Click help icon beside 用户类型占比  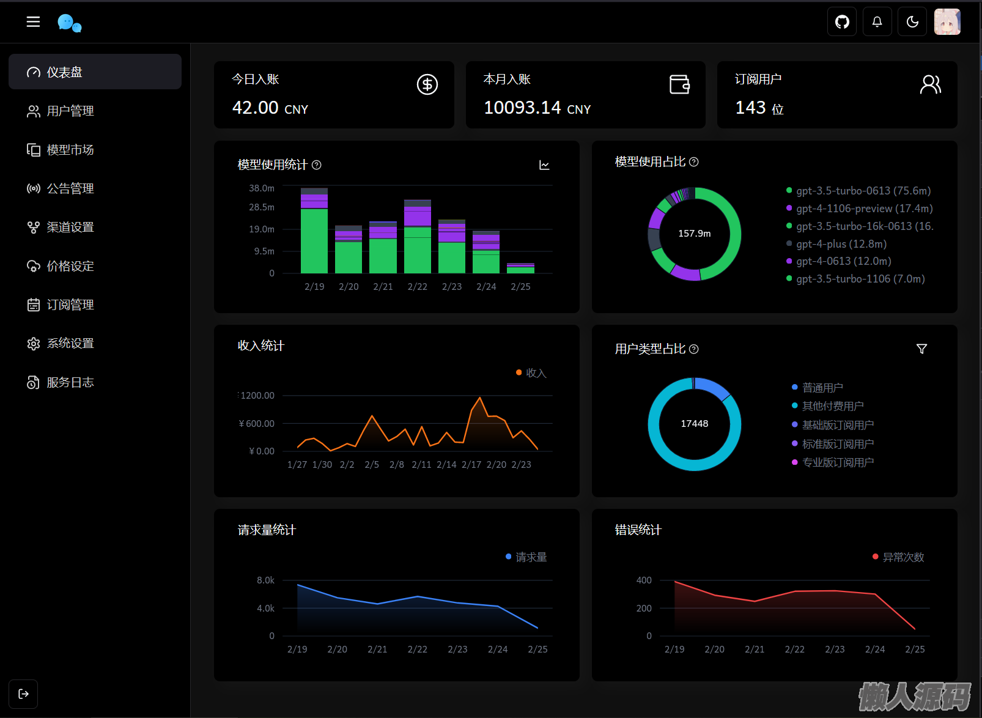694,349
